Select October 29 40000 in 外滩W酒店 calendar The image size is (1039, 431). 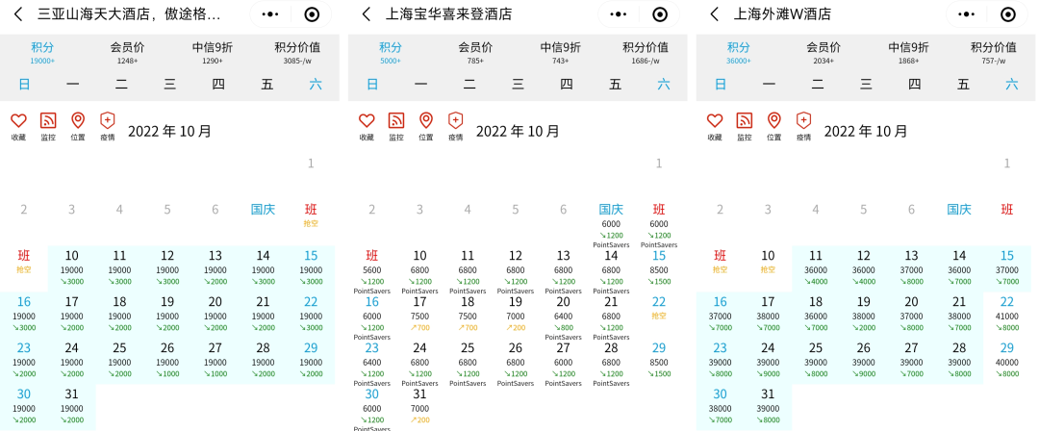[1007, 361]
